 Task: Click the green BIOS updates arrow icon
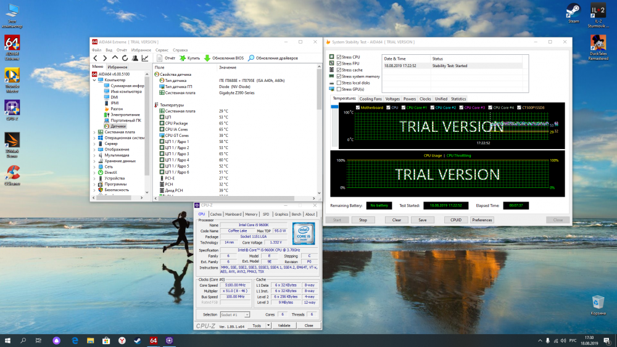(x=207, y=58)
